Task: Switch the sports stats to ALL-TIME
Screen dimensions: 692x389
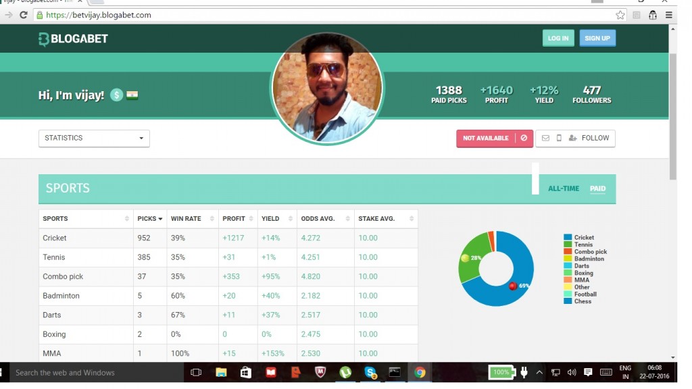Action: (x=563, y=188)
